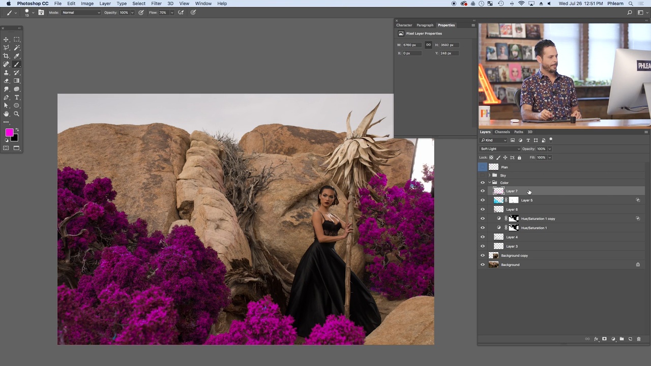Image resolution: width=651 pixels, height=366 pixels.
Task: Add a layer style (fx)
Action: pyautogui.click(x=596, y=339)
